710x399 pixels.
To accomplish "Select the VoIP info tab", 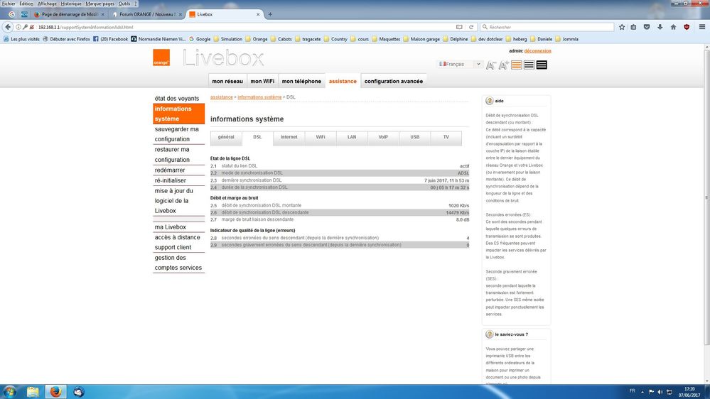I will [x=383, y=138].
